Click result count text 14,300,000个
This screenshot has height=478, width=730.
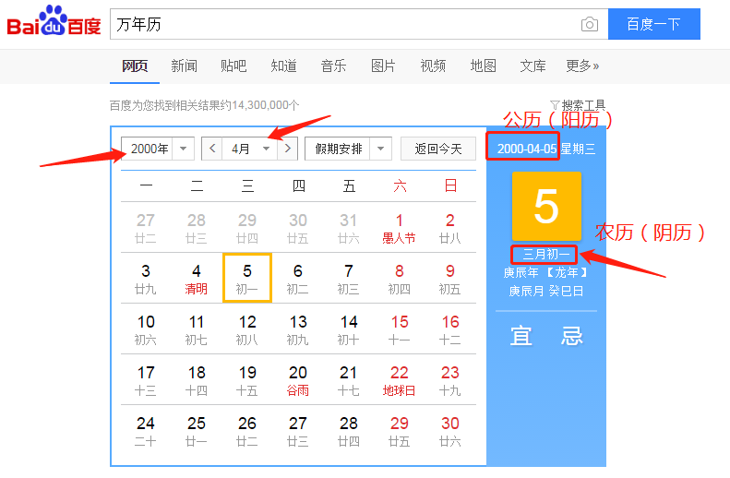(x=266, y=105)
